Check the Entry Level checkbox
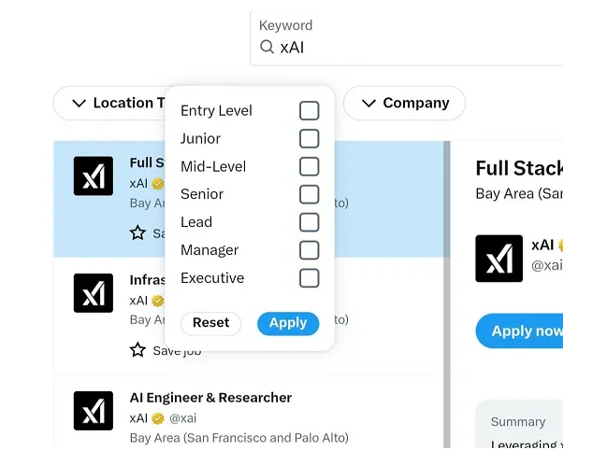 pos(309,111)
